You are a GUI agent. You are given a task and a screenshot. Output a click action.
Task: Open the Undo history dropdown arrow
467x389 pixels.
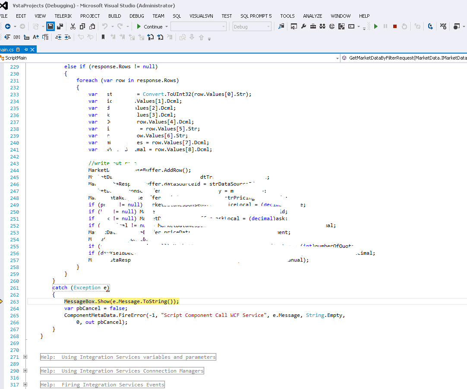[113, 26]
